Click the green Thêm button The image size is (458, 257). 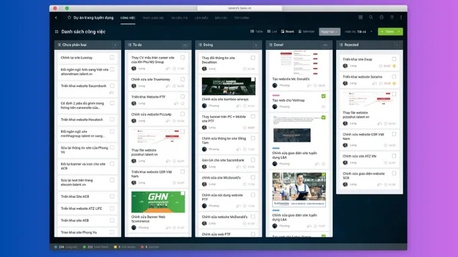[387, 32]
